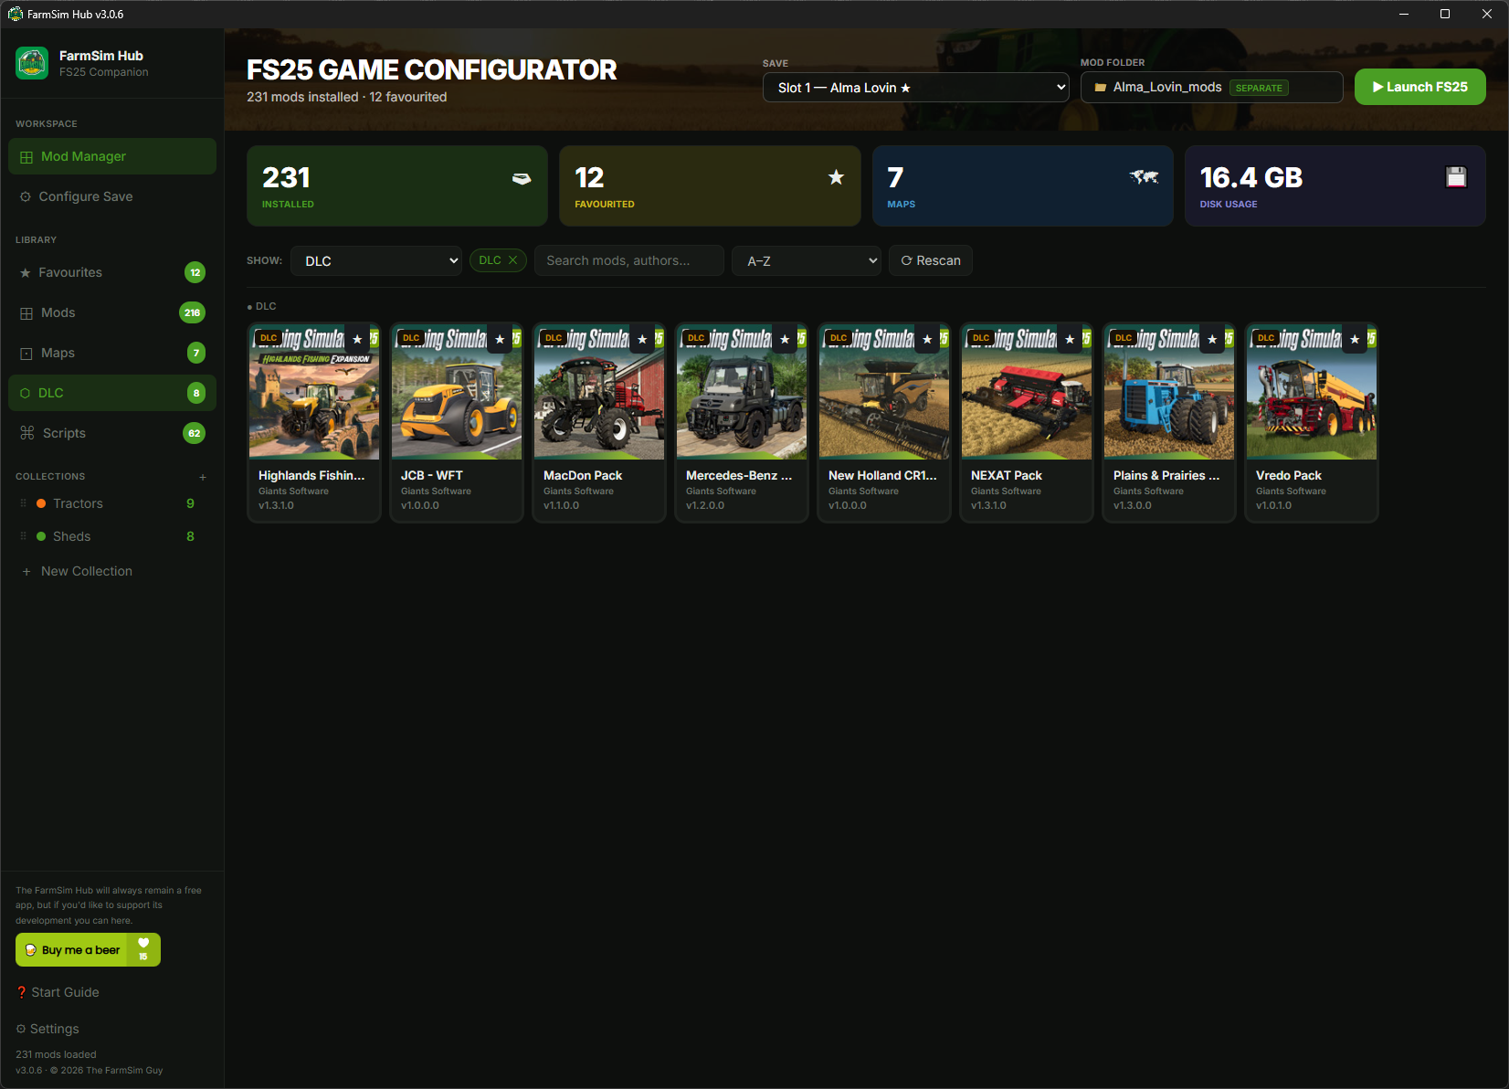The height and width of the screenshot is (1089, 1509).
Task: Toggle favourite star on JCB - WFT card
Action: pos(500,339)
